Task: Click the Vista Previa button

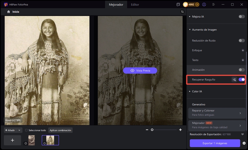Action: click(140, 71)
